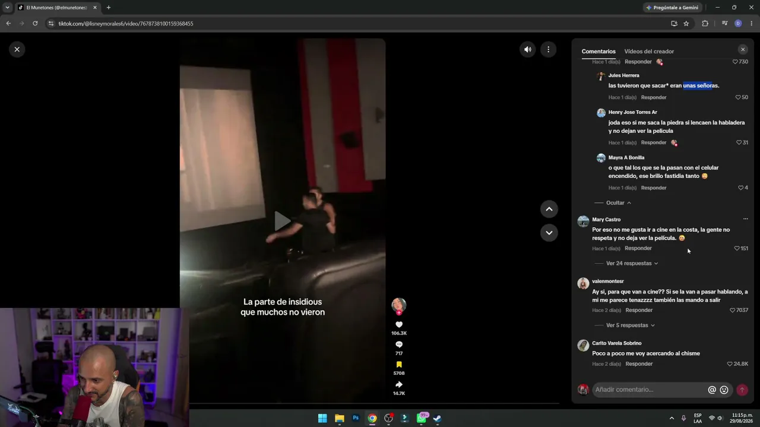Open the creator's profile avatar beside video
Image resolution: width=760 pixels, height=427 pixels.
(x=399, y=305)
